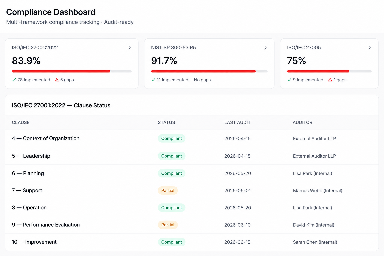Click auditor Marcus Webb (Internal)

[x=318, y=191]
